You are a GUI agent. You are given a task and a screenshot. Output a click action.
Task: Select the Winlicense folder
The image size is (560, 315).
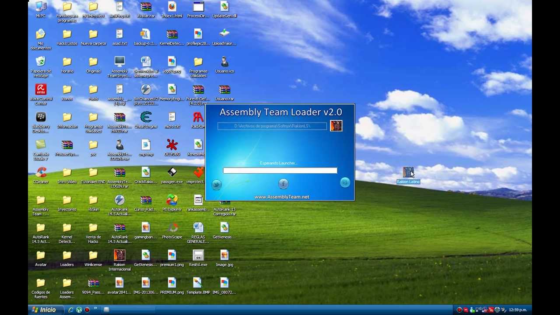coord(93,258)
